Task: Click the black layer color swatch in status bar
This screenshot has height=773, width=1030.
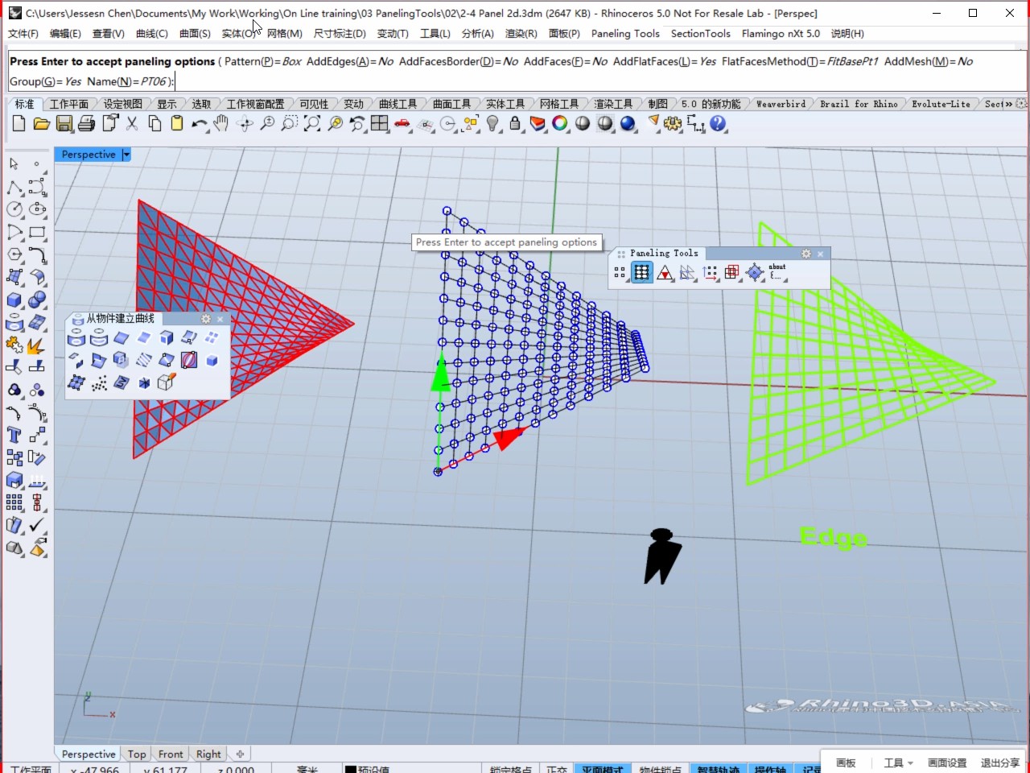Action: 350,770
